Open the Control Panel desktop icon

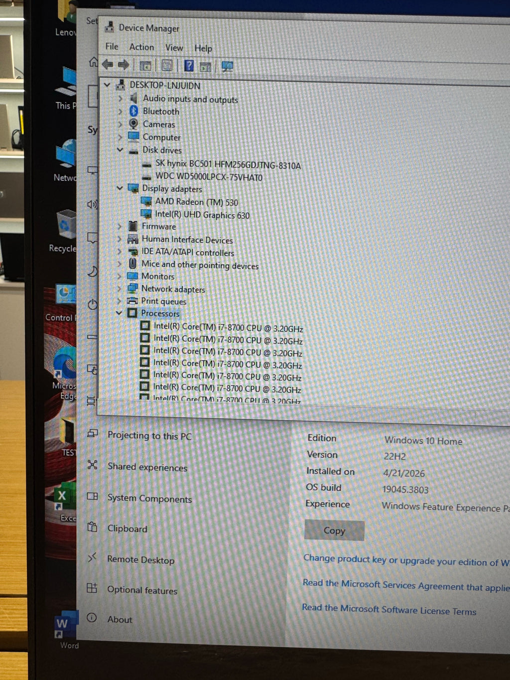(x=62, y=303)
